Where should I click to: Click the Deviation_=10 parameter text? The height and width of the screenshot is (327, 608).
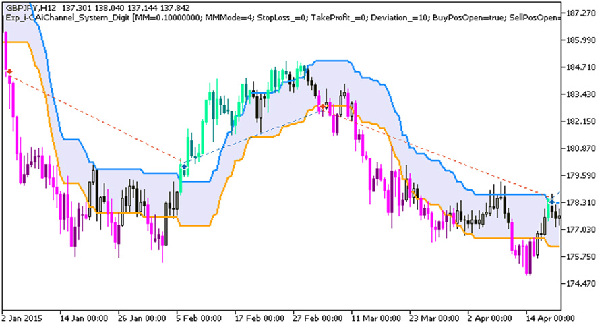pos(400,18)
